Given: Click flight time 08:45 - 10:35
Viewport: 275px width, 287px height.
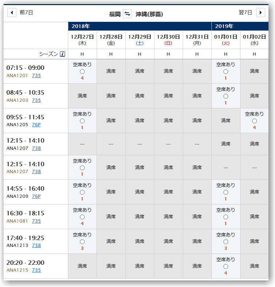Looking at the screenshot, I should point(25,92).
